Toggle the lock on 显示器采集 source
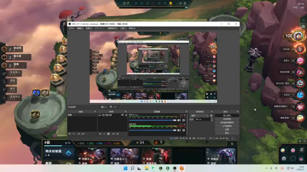307x172 pixels. pyautogui.click(x=126, y=115)
